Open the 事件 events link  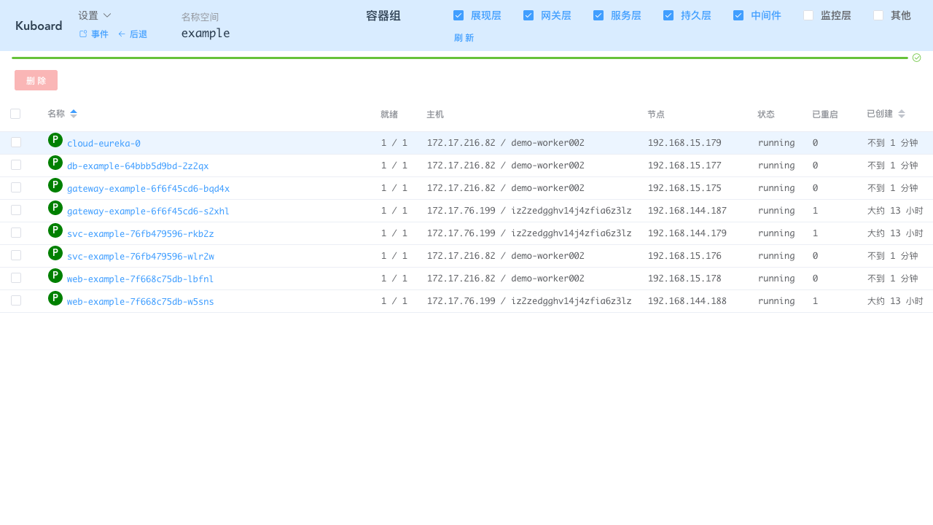[x=93, y=34]
